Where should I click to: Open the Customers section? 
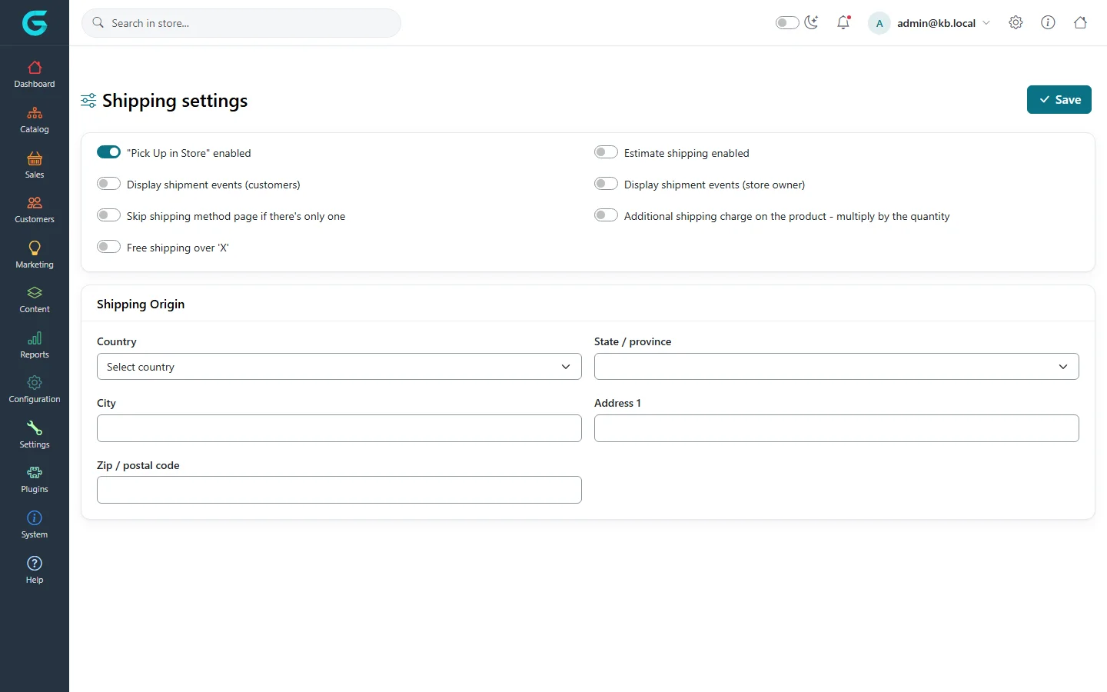[x=35, y=210]
